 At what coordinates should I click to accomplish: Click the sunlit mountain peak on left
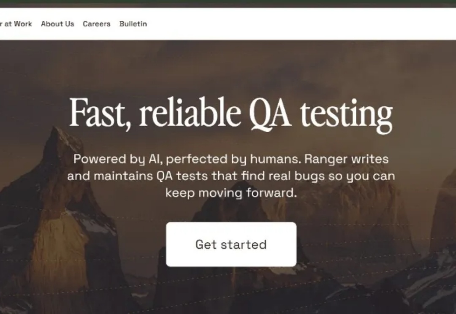tap(59, 236)
